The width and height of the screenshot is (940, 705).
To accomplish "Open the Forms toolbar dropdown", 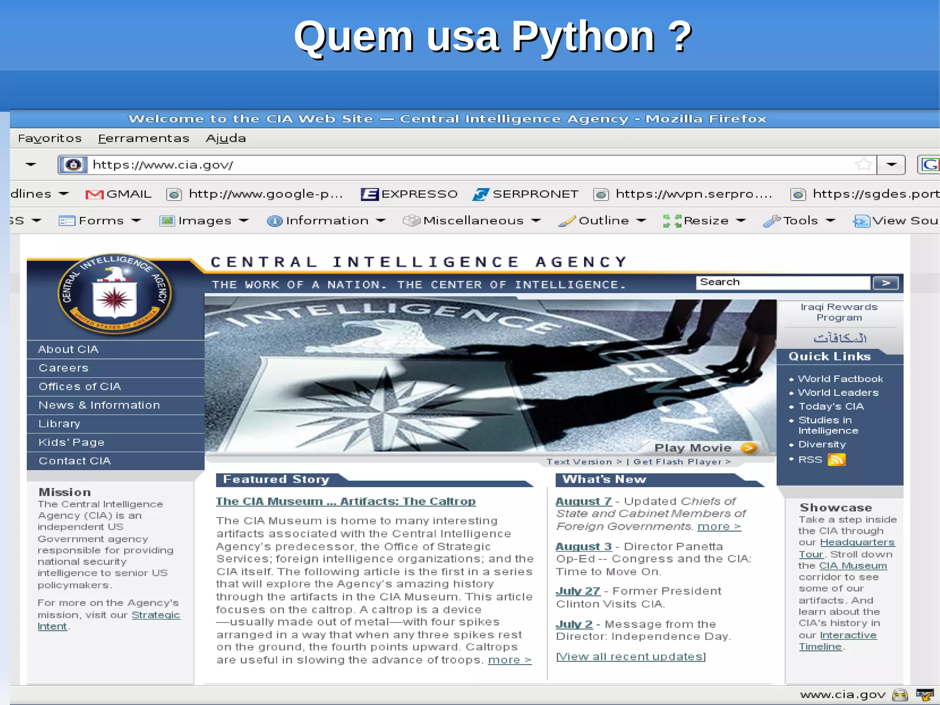I will (100, 221).
